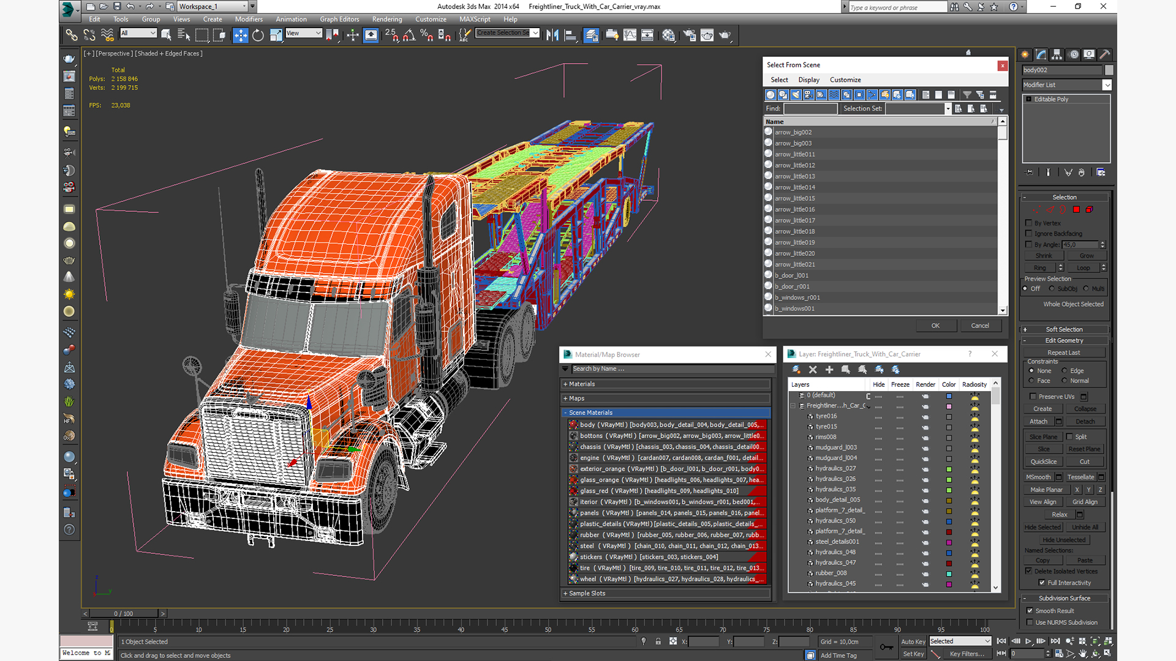Open the Utilities command panel

click(x=1105, y=54)
